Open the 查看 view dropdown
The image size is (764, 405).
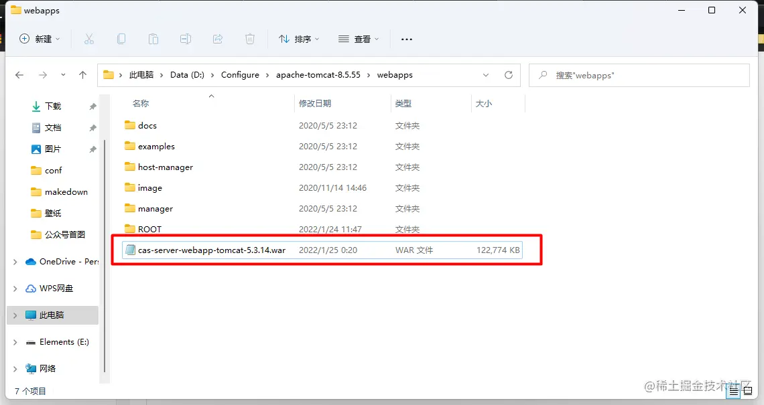point(359,39)
